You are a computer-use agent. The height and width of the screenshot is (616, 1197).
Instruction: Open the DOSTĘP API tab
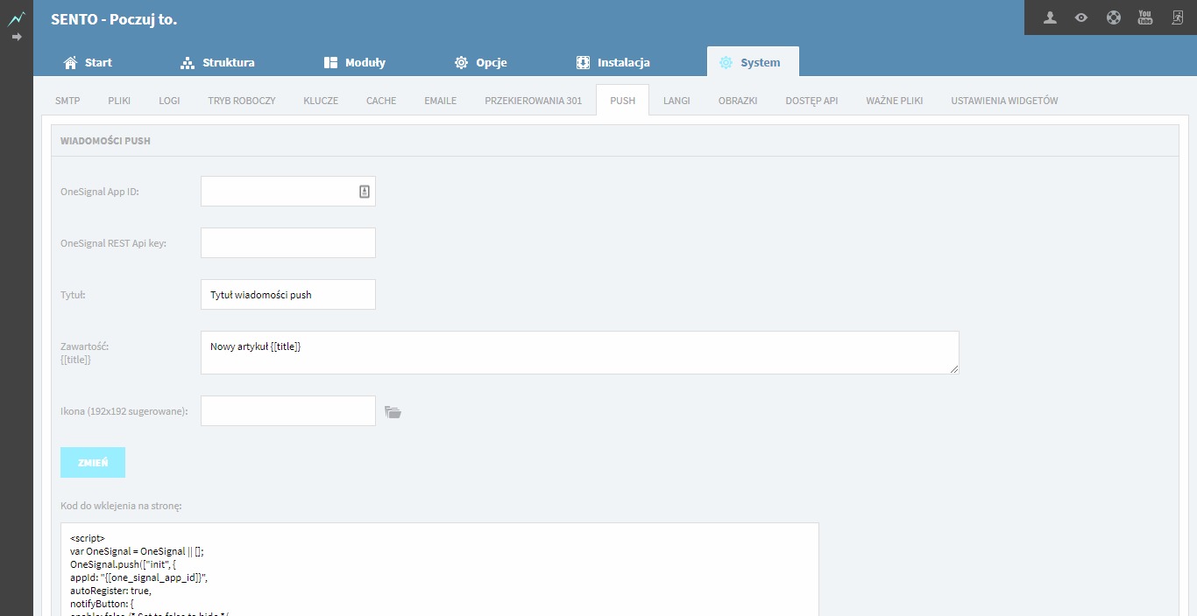(x=811, y=101)
